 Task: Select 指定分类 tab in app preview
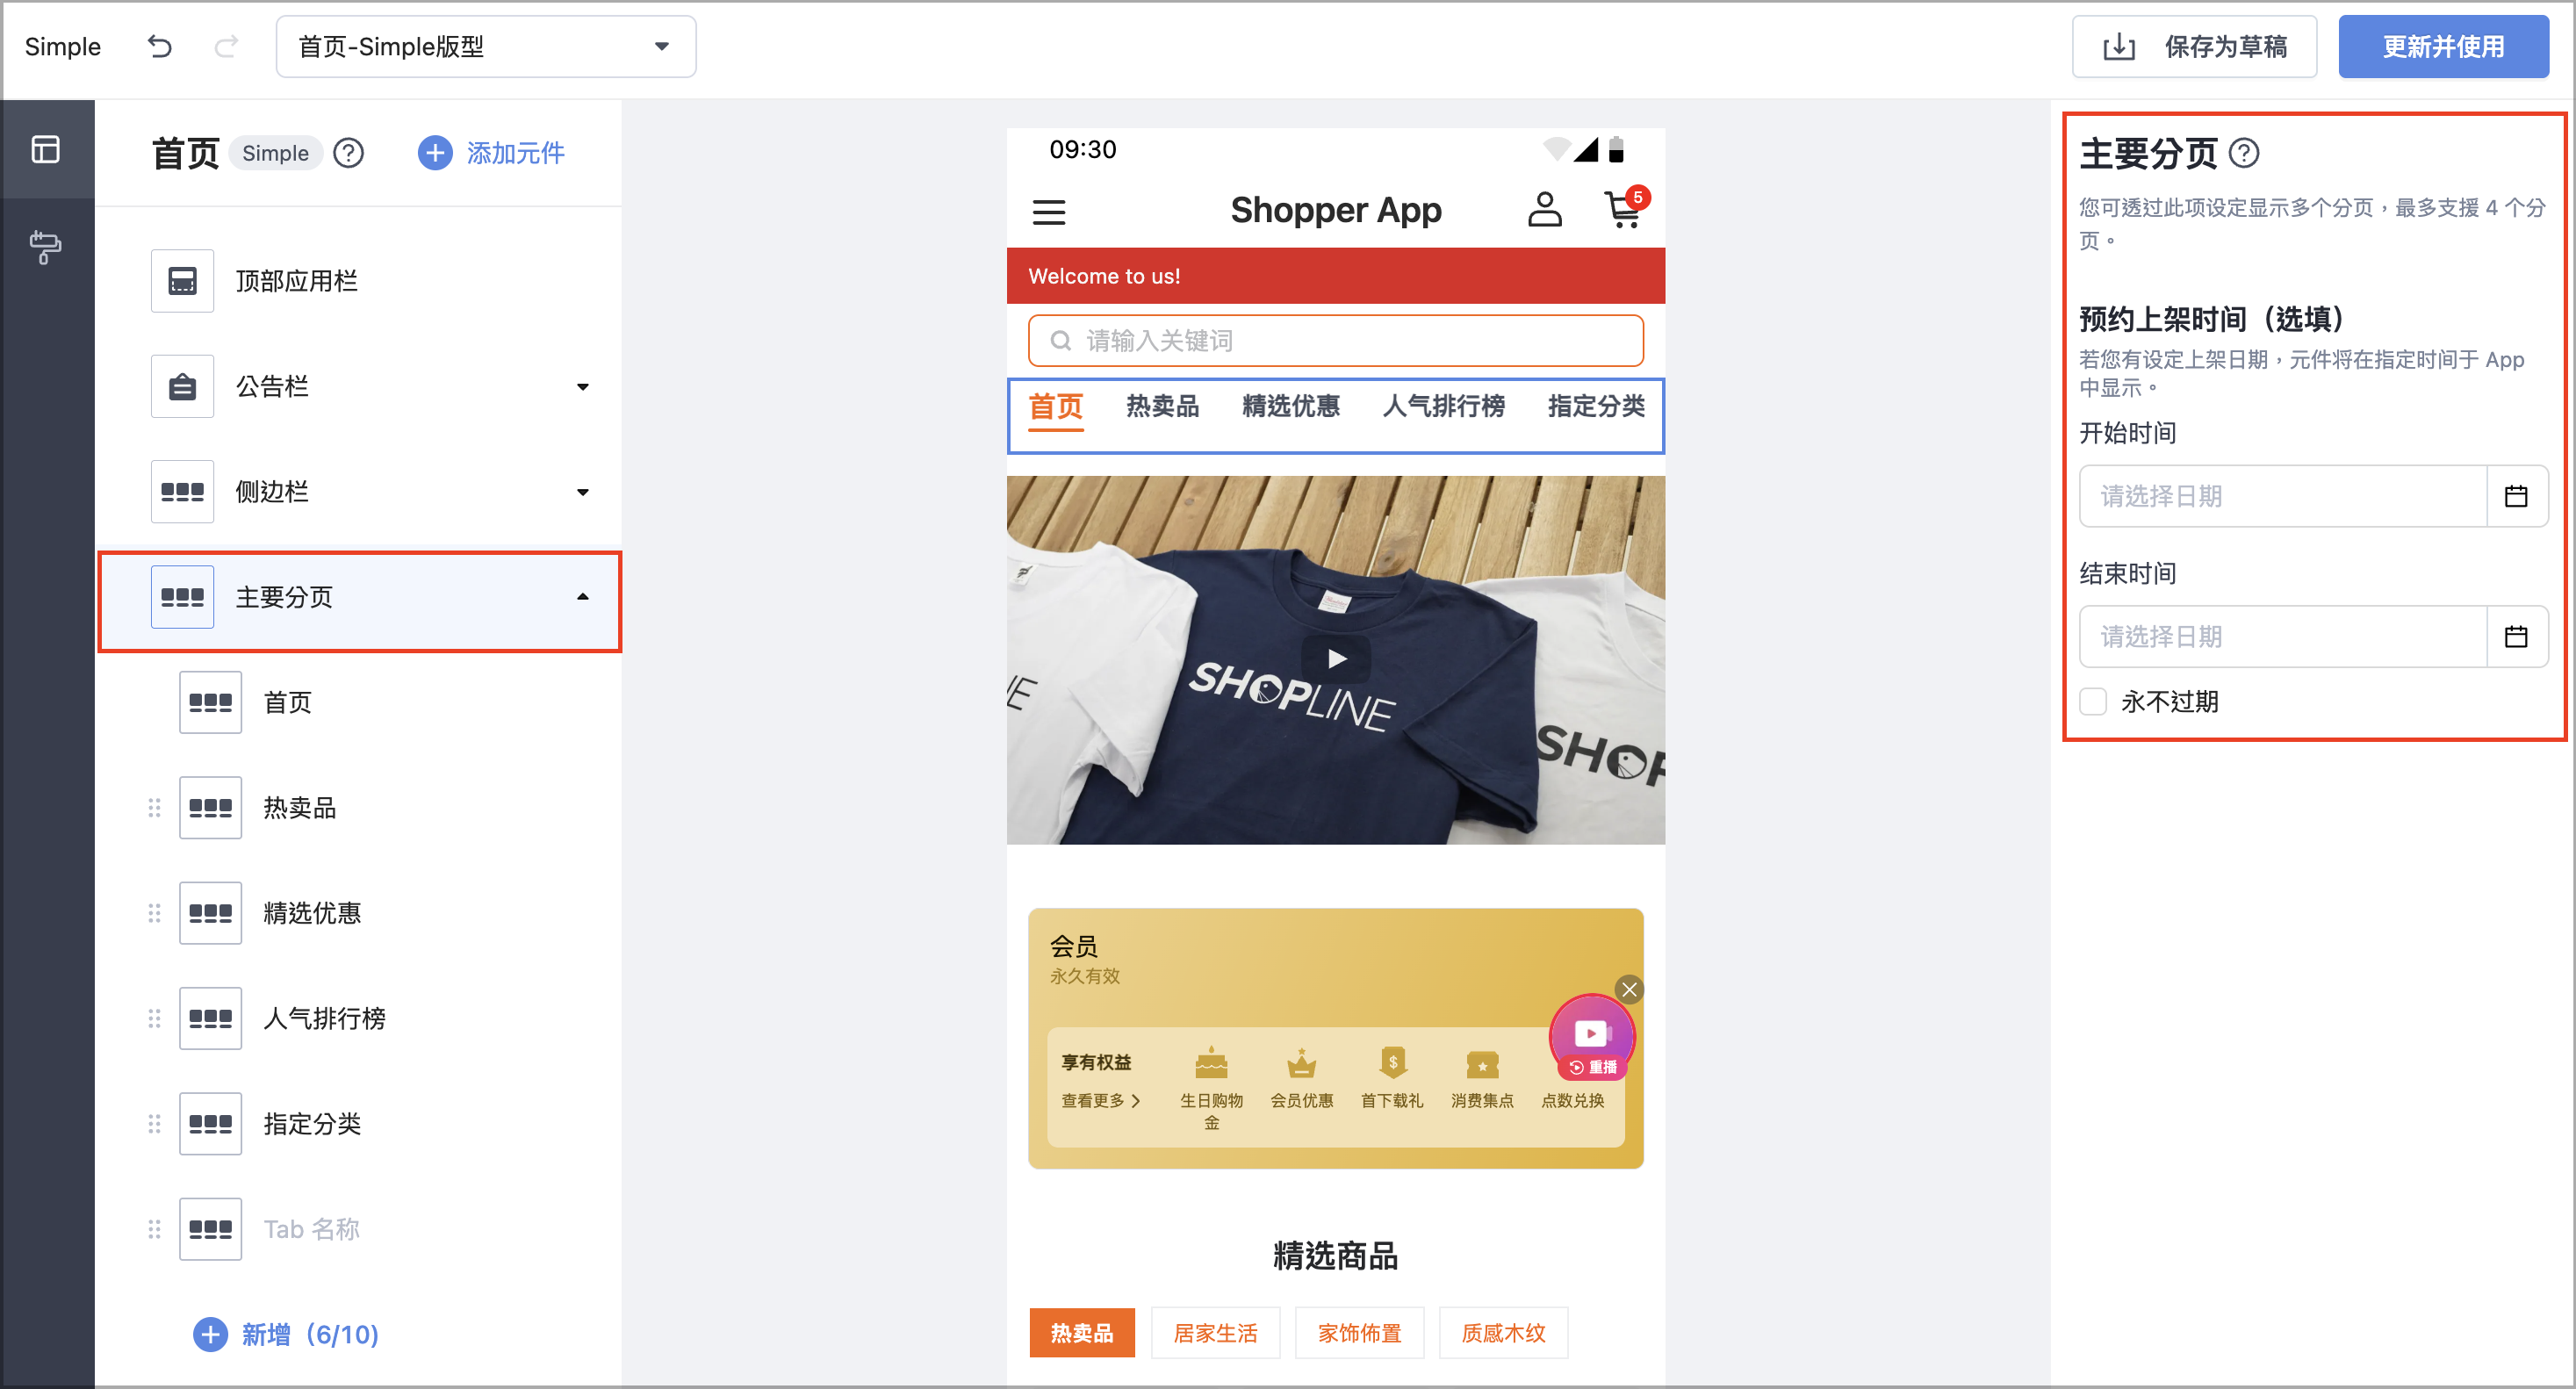click(x=1596, y=407)
